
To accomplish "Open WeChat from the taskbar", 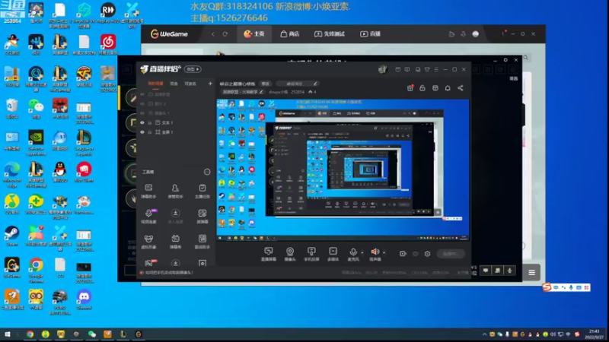I will coord(92,334).
